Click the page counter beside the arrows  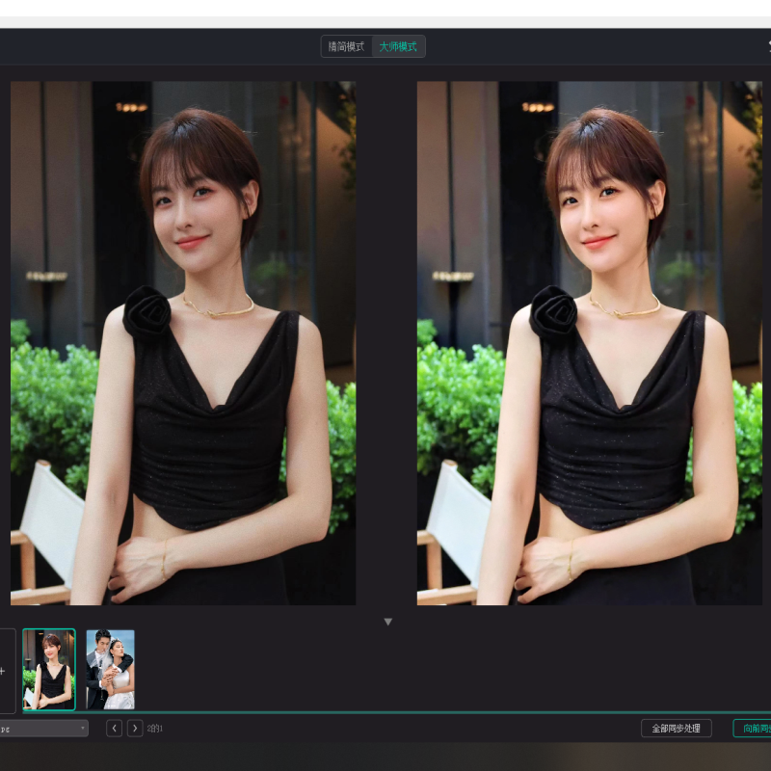tap(155, 729)
